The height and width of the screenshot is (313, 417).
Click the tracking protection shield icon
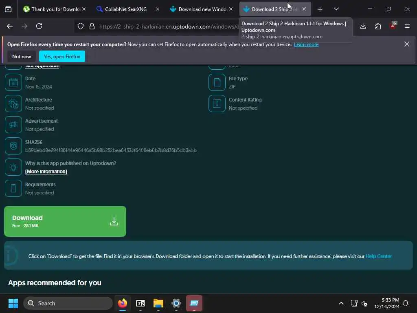[x=81, y=26]
